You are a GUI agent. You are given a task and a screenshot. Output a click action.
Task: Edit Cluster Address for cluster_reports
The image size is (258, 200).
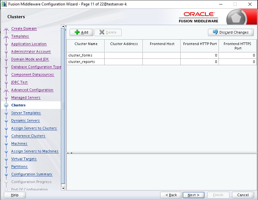coord(124,62)
